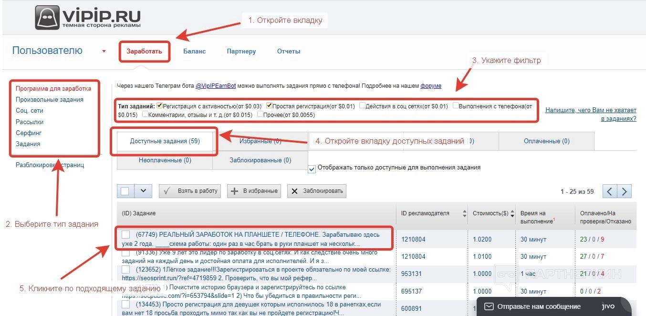Click the (ID) Задание column header

pos(139,213)
